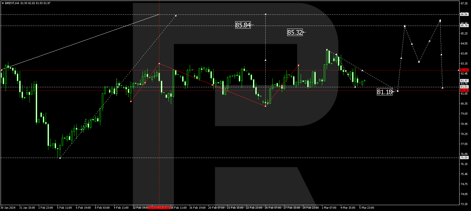
Task: Click the anchor point at the red 82.68 line end
Action: (x=458, y=70)
